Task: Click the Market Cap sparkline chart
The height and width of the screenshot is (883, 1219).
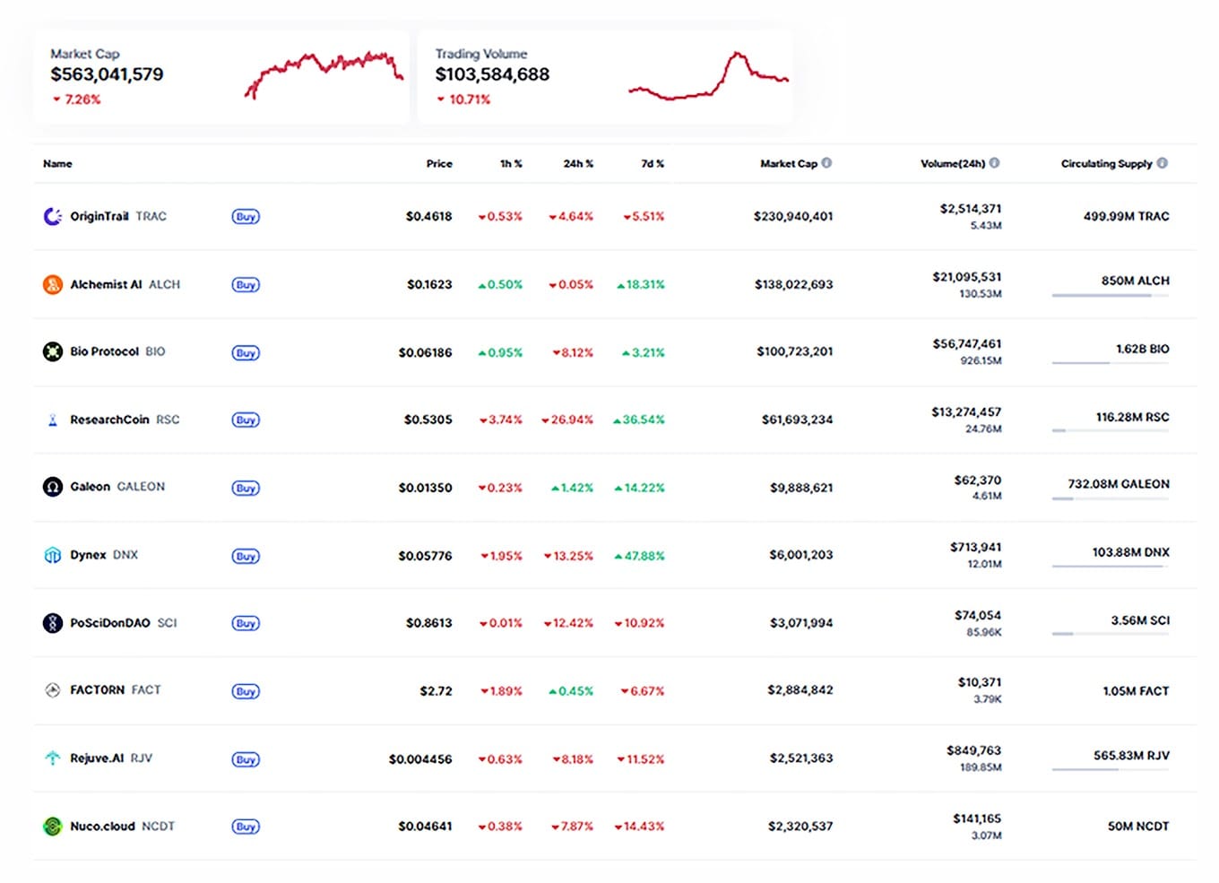Action: point(324,72)
